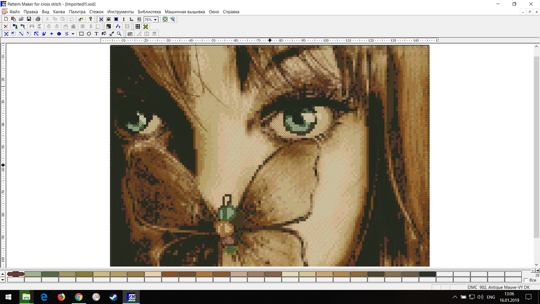The image size is (540, 304).
Task: Print the pattern using the printer icon
Action: pos(38,19)
